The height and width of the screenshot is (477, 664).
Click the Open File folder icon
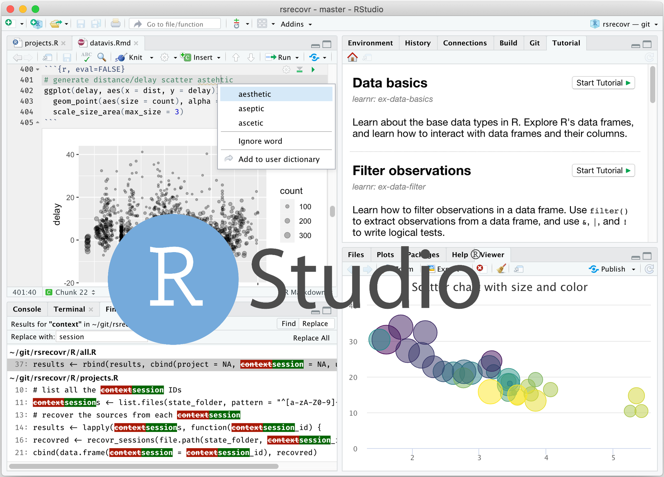56,24
